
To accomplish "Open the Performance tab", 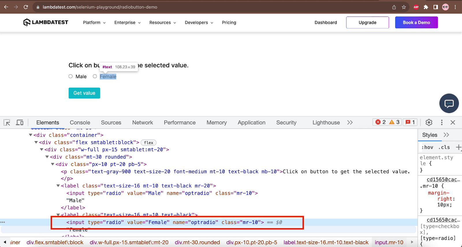I will click(180, 122).
